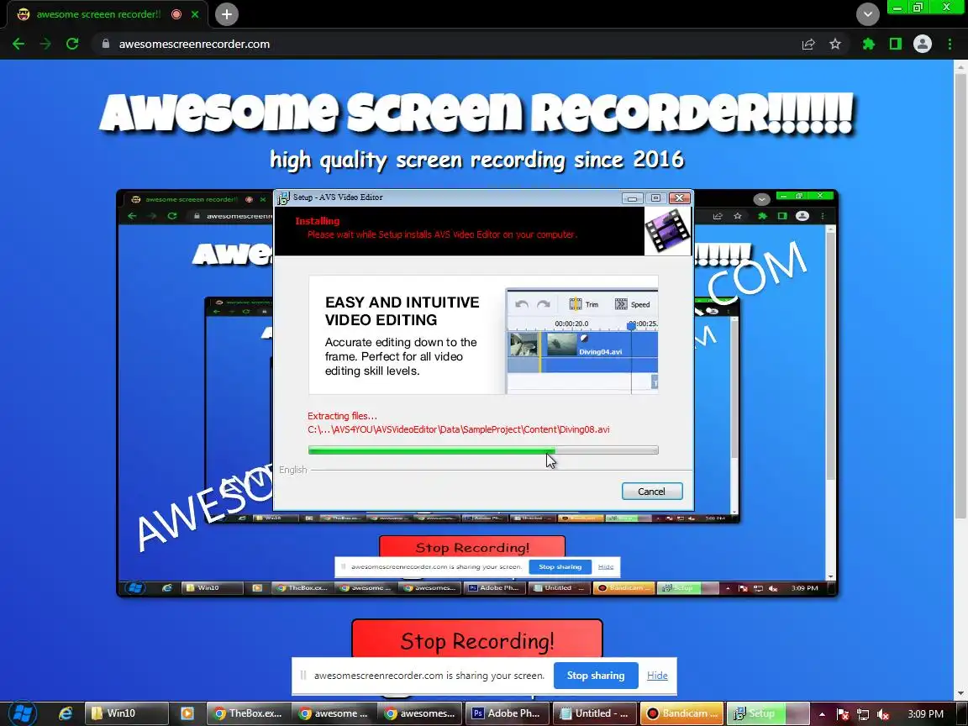Click the AVS film reel logo

(666, 231)
